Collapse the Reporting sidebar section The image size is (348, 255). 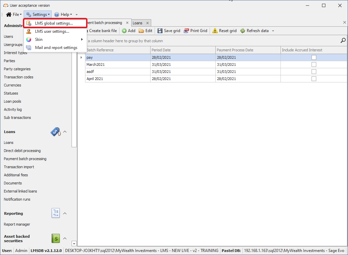pyautogui.click(x=65, y=213)
